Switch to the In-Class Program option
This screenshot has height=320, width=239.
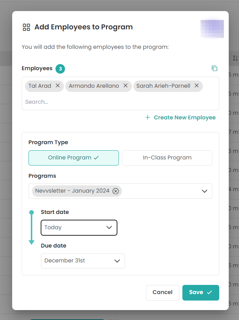pyautogui.click(x=167, y=158)
